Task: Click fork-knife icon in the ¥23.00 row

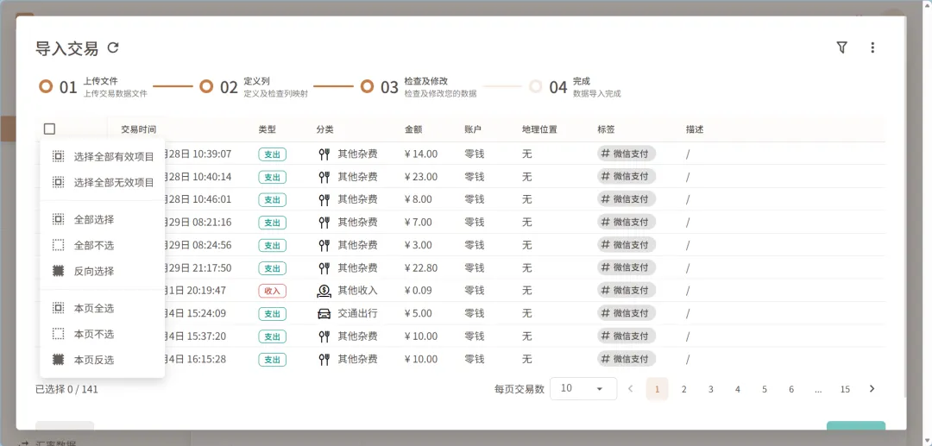Action: click(324, 177)
